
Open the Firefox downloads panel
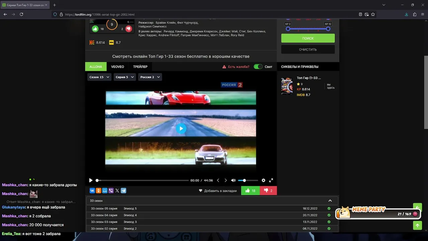coord(406,14)
